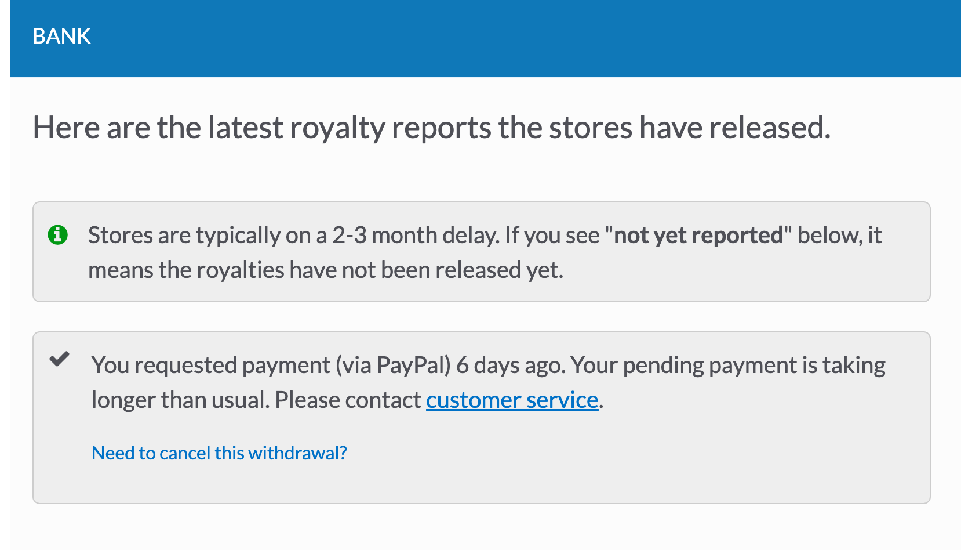The height and width of the screenshot is (550, 961).
Task: Select the BANK section title
Action: click(61, 36)
